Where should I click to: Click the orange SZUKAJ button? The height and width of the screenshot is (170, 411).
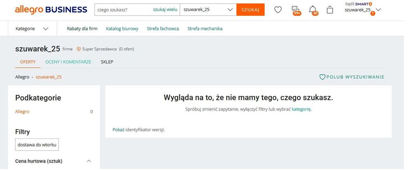pyautogui.click(x=250, y=10)
